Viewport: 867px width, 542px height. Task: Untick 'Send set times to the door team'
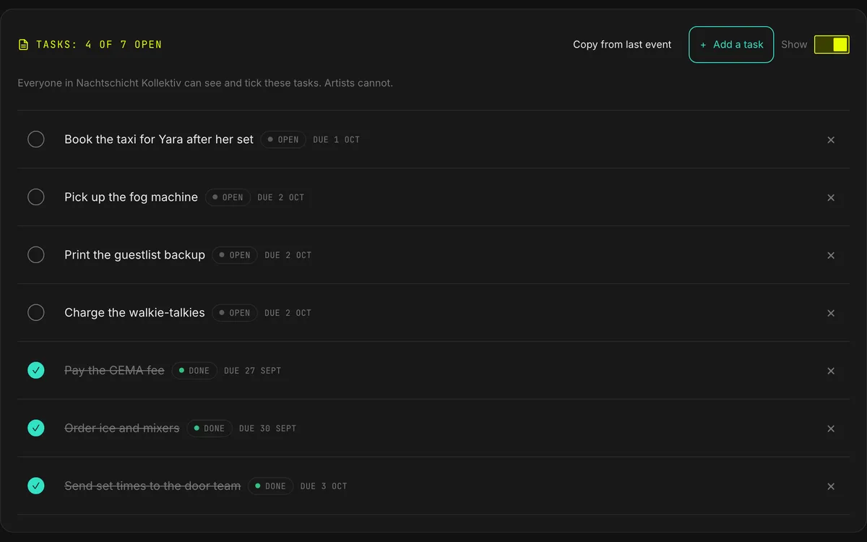pos(36,486)
